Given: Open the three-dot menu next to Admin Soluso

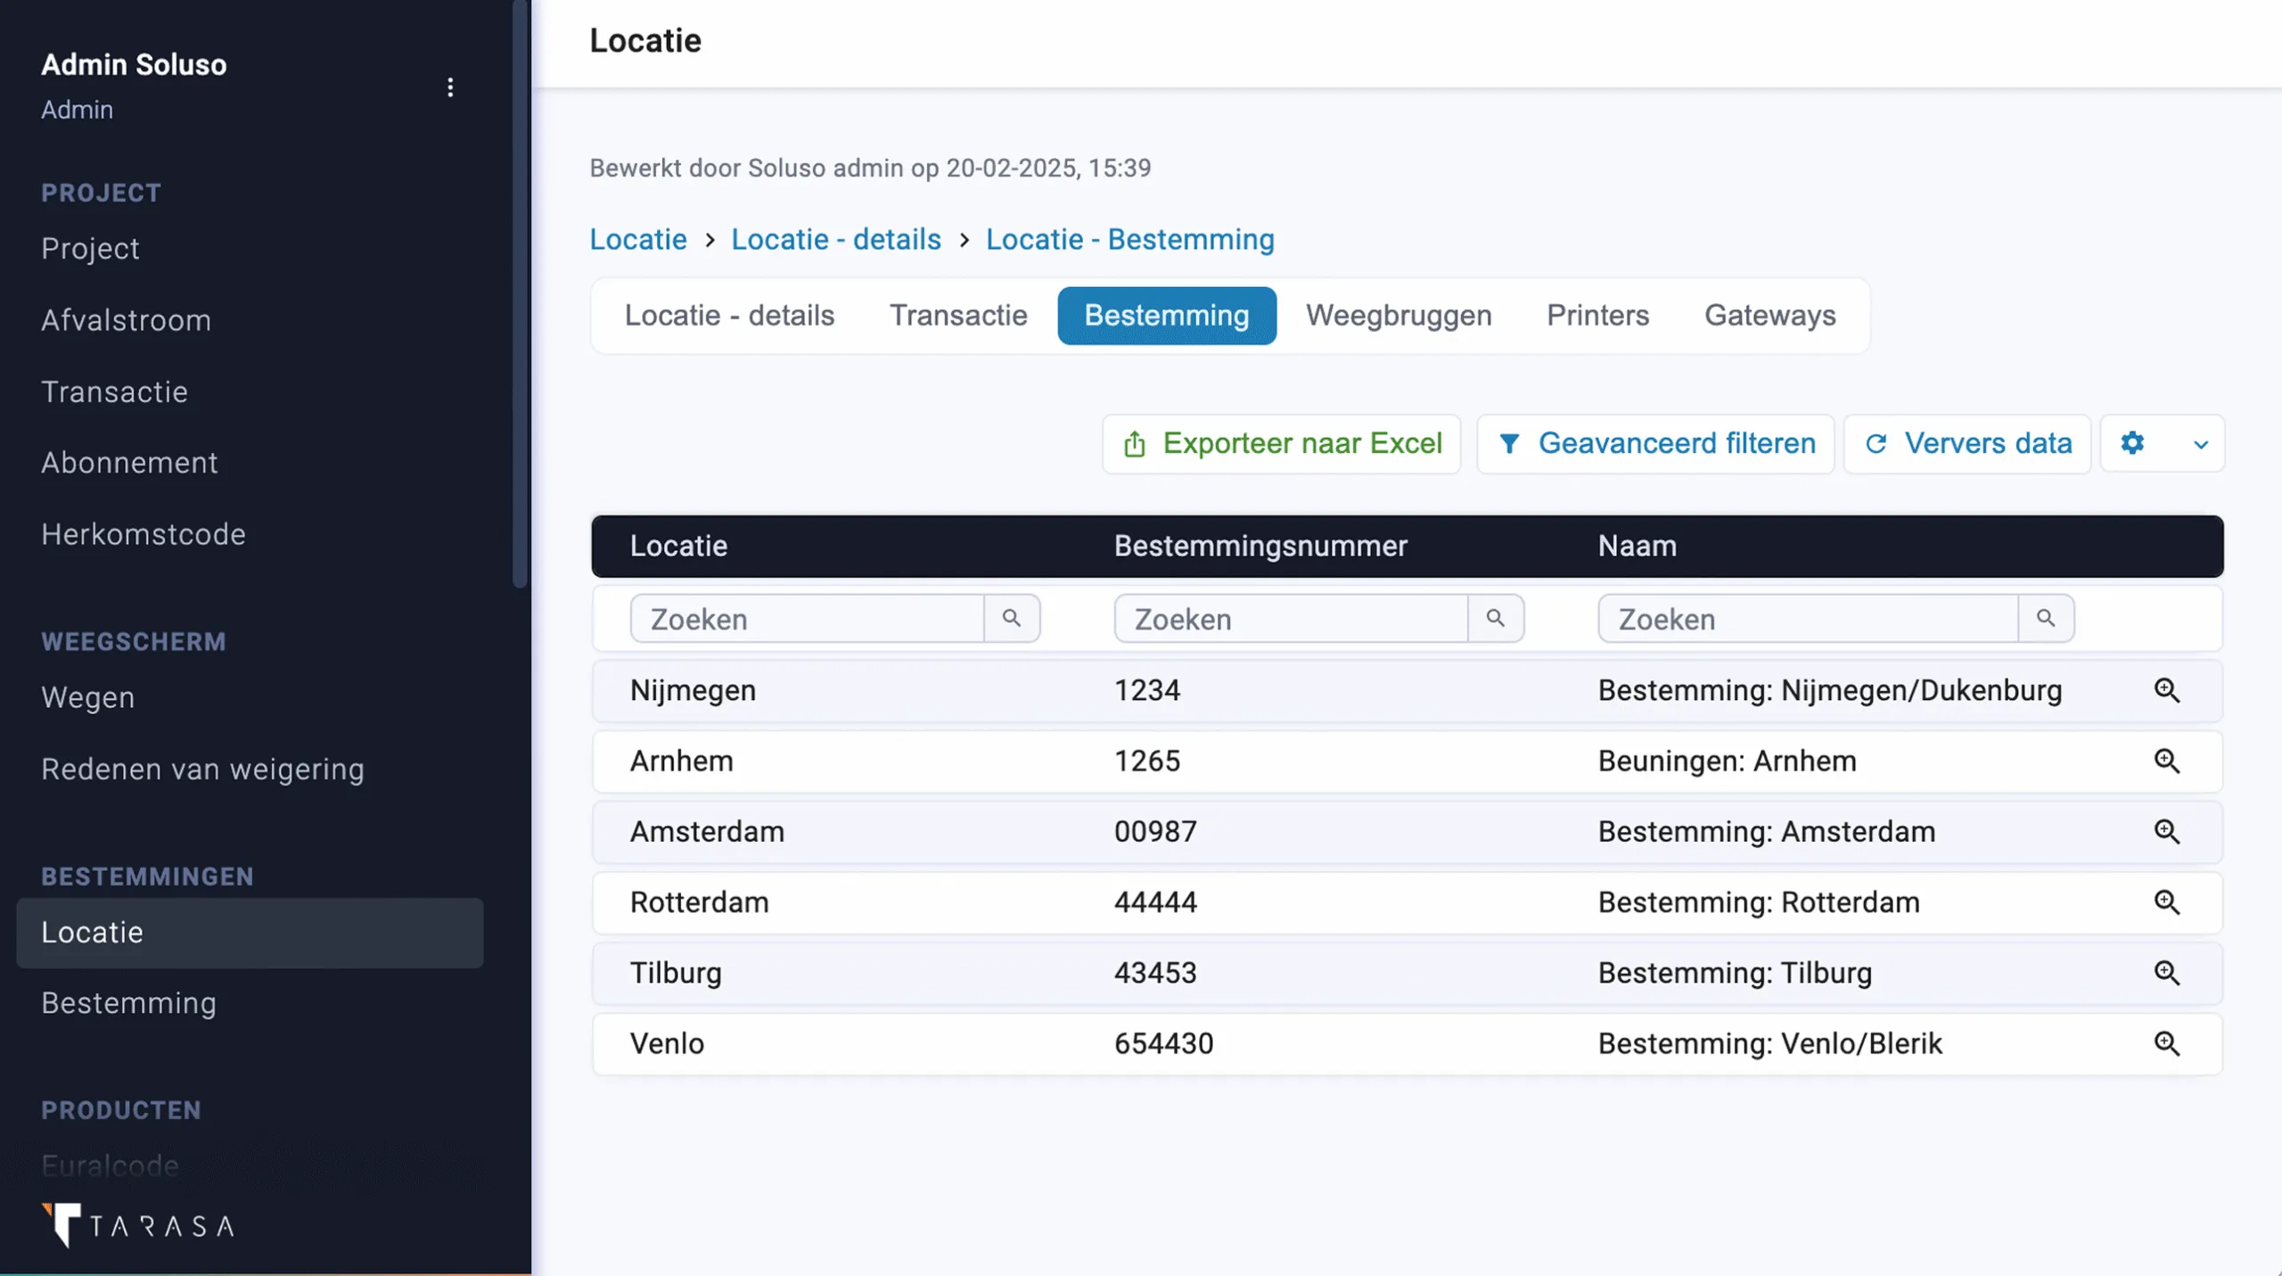Looking at the screenshot, I should (450, 87).
